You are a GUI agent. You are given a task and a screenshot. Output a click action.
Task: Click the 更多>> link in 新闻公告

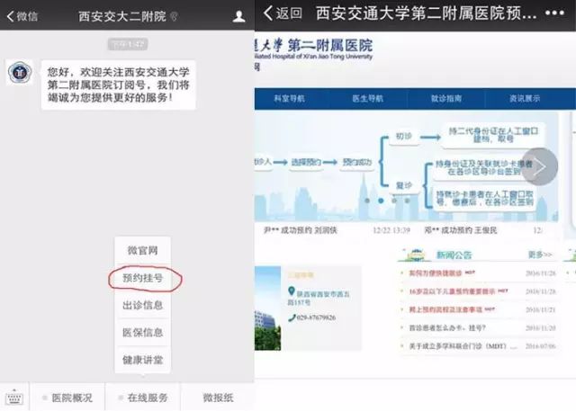(540, 255)
